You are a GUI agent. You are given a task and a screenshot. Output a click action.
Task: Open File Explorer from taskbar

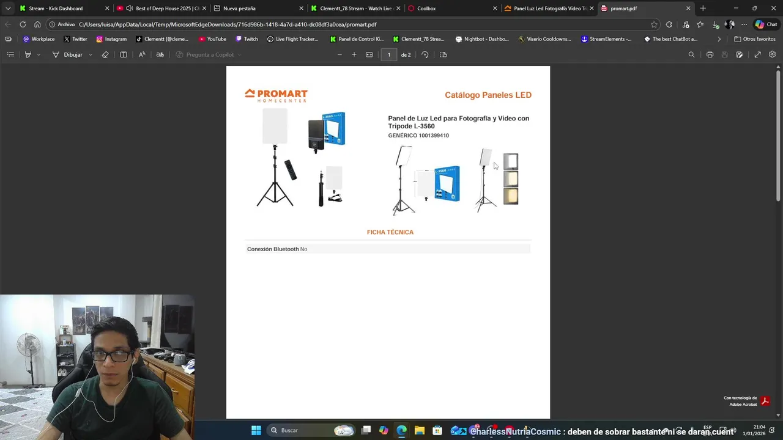[419, 430]
